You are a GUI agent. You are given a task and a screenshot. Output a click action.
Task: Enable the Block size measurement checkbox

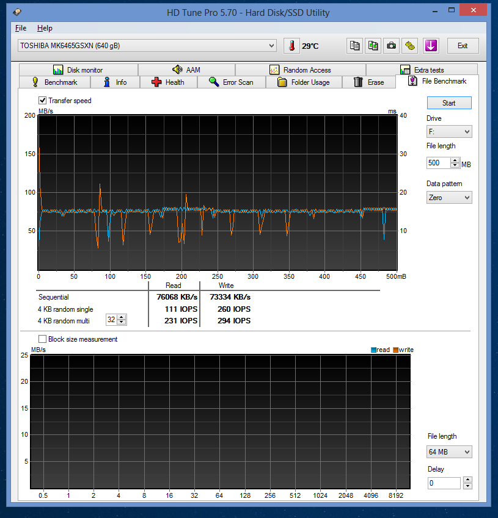pyautogui.click(x=42, y=339)
